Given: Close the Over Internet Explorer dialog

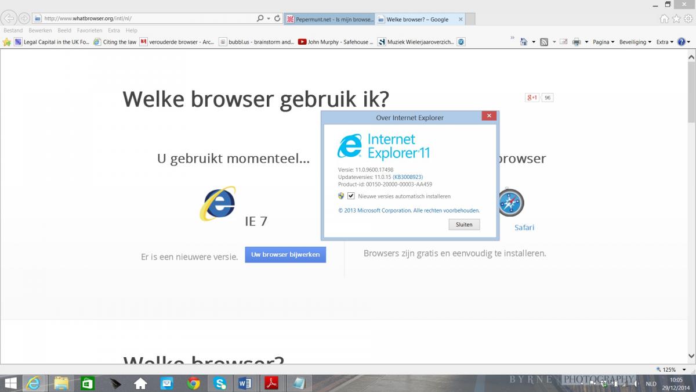Looking at the screenshot, I should click(488, 116).
